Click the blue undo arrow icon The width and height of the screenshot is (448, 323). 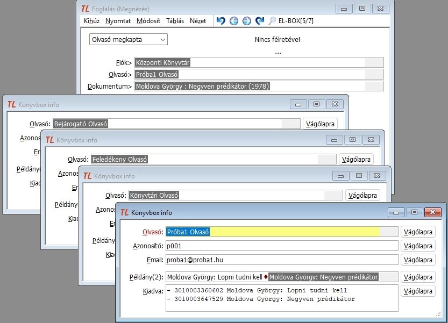click(221, 21)
